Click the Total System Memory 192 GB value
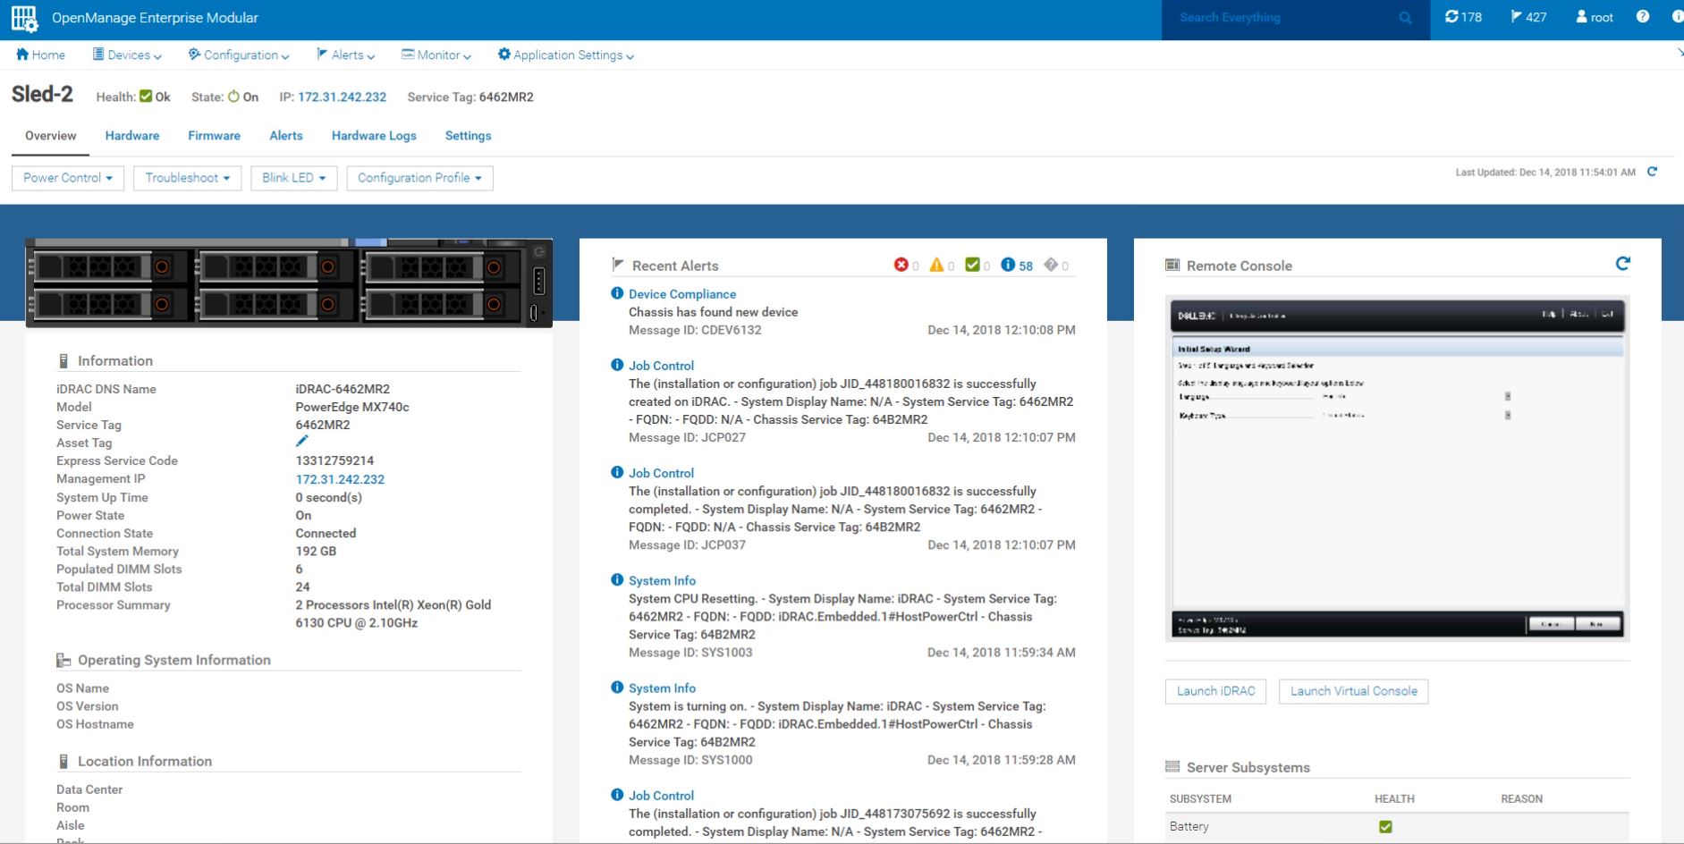Viewport: 1684px width, 844px height. (x=316, y=551)
